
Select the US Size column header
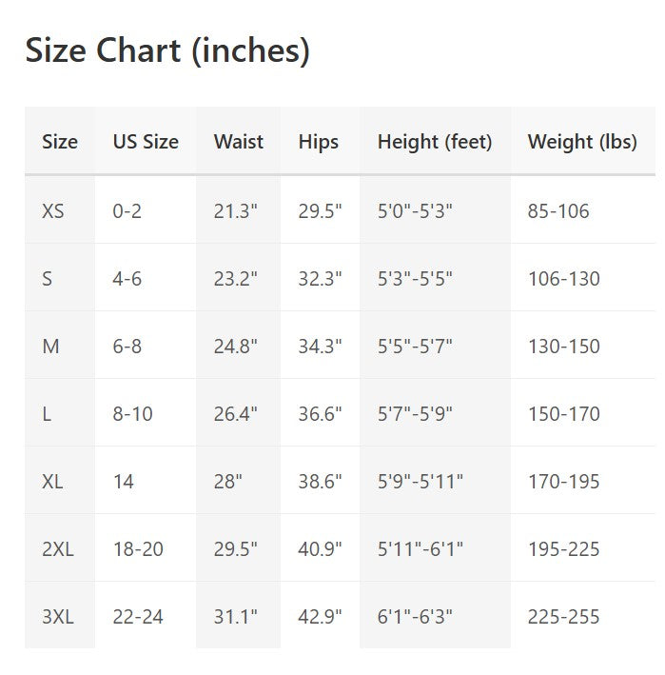coord(146,142)
